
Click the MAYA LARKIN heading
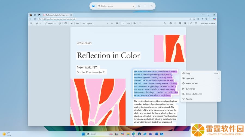coord(84,43)
